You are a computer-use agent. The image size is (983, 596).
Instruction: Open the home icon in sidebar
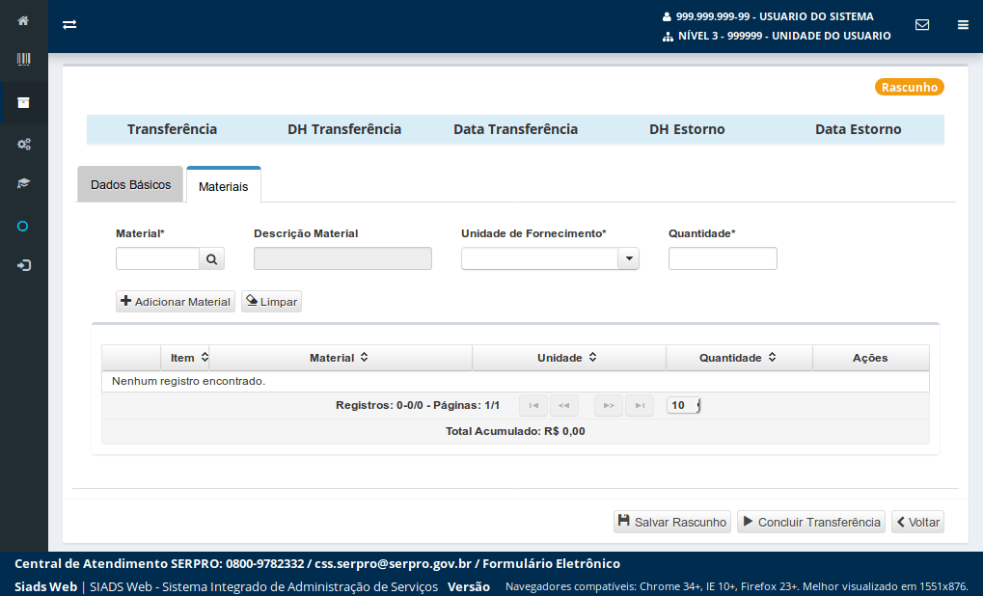click(23, 20)
